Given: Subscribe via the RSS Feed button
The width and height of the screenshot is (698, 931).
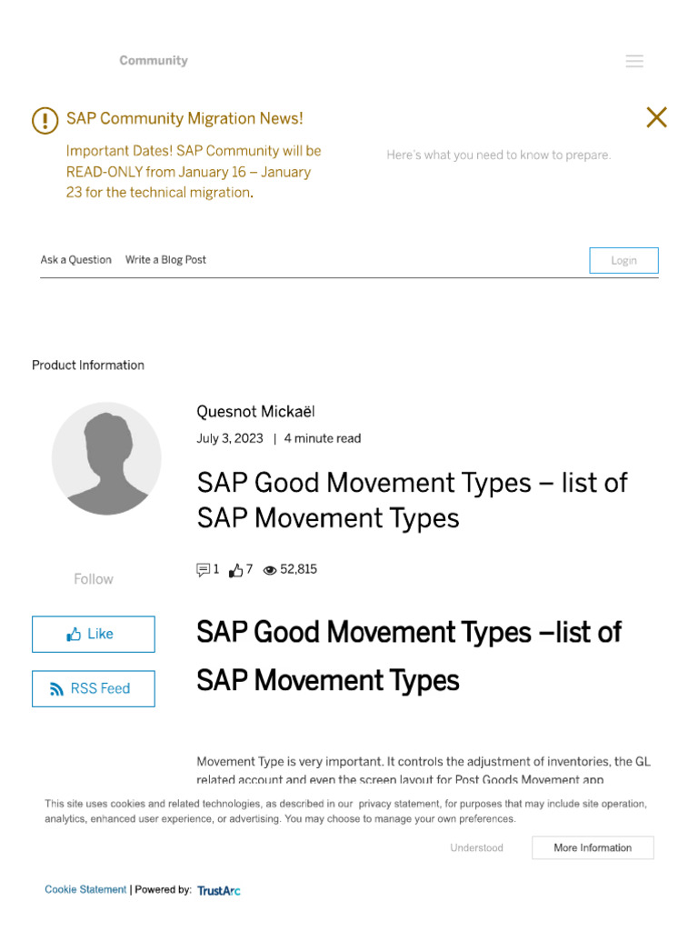Looking at the screenshot, I should click(x=94, y=688).
